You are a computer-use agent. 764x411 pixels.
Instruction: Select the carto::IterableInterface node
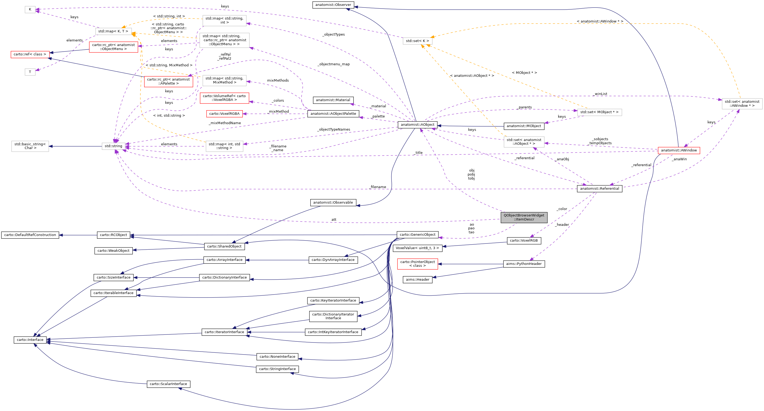pyautogui.click(x=113, y=293)
